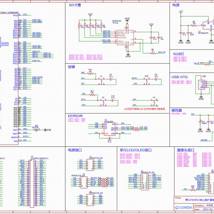Click the BT0 boot button switch
This screenshot has height=214, width=214.
[147, 82]
